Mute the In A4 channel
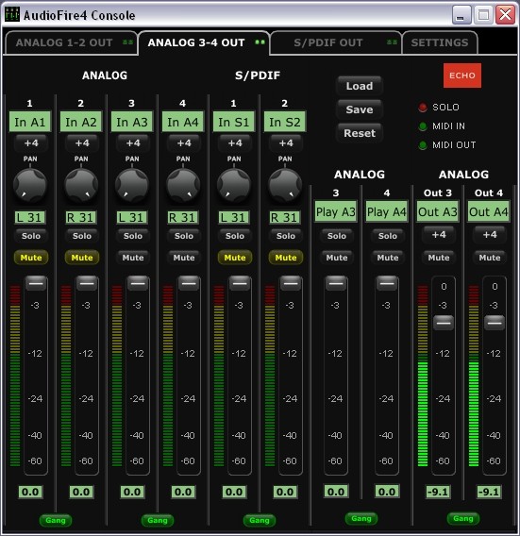Viewport: 520px width, 536px height. point(184,258)
